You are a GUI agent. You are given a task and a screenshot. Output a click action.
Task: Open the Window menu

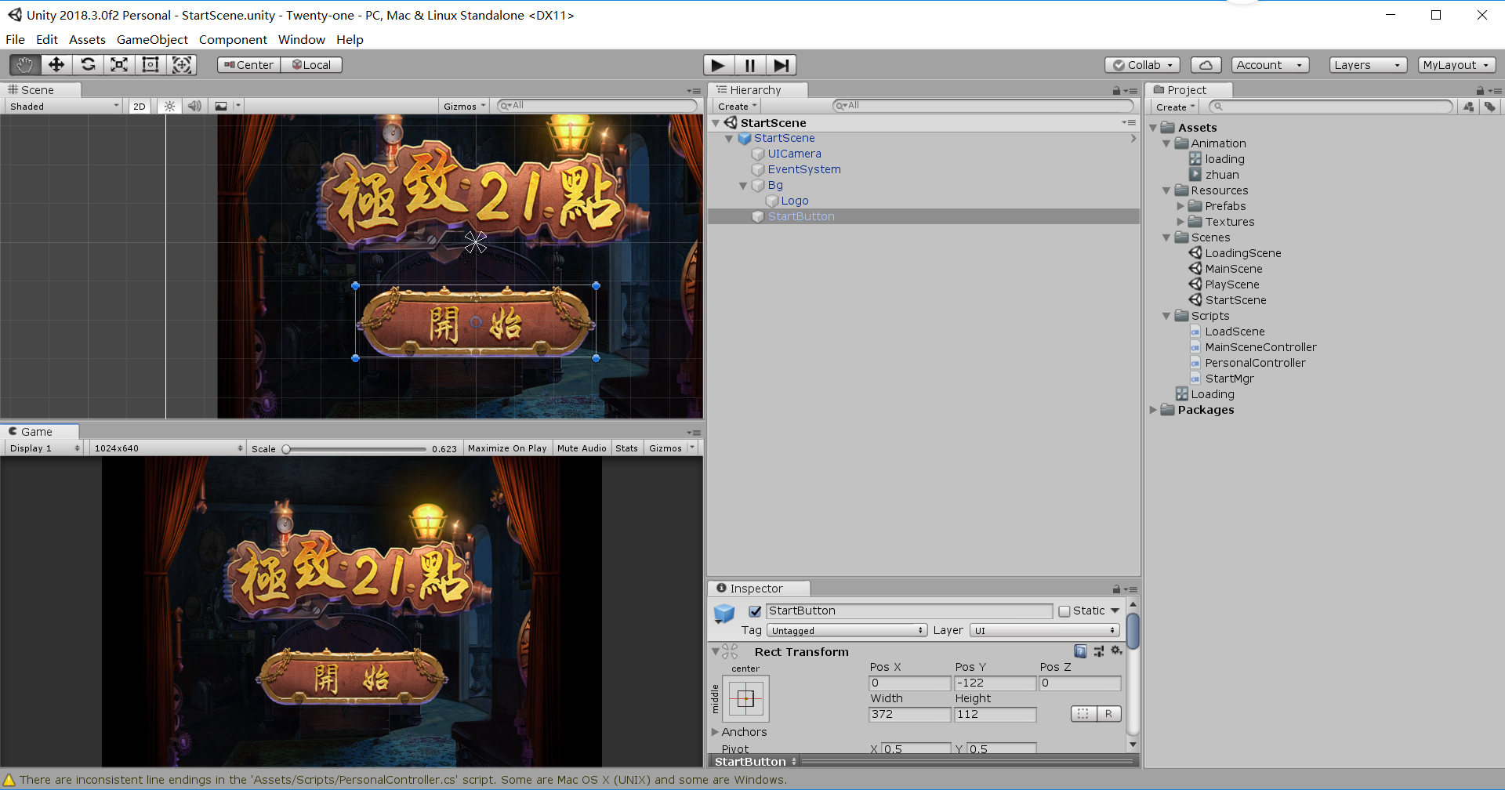[301, 39]
